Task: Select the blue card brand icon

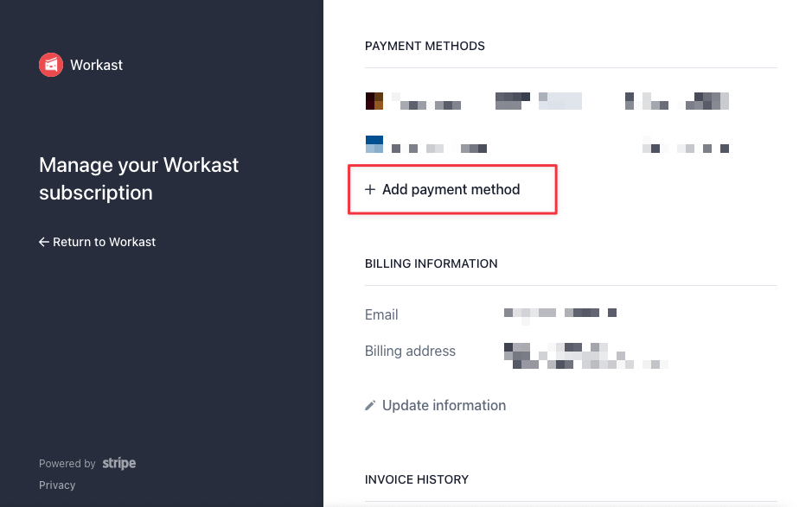Action: (374, 144)
